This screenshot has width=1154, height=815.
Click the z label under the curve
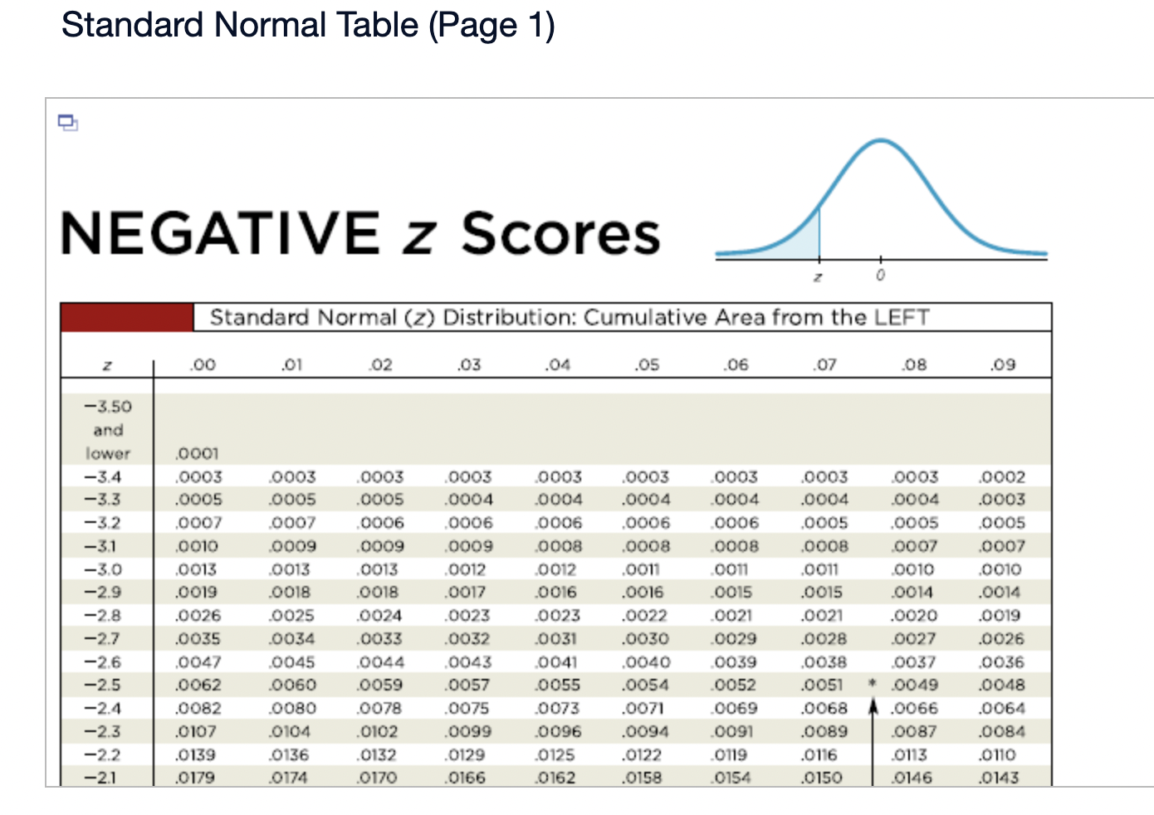[818, 276]
